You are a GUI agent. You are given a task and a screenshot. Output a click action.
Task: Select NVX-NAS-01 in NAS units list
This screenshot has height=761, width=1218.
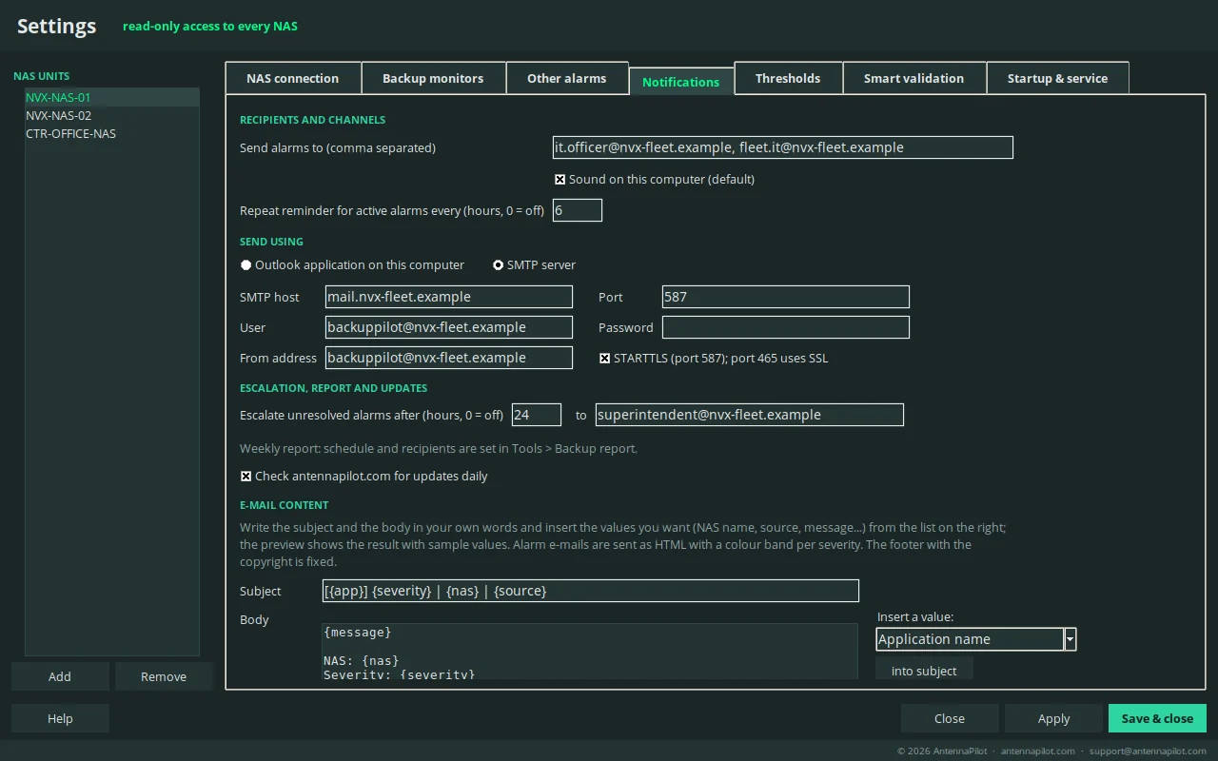tap(112, 97)
